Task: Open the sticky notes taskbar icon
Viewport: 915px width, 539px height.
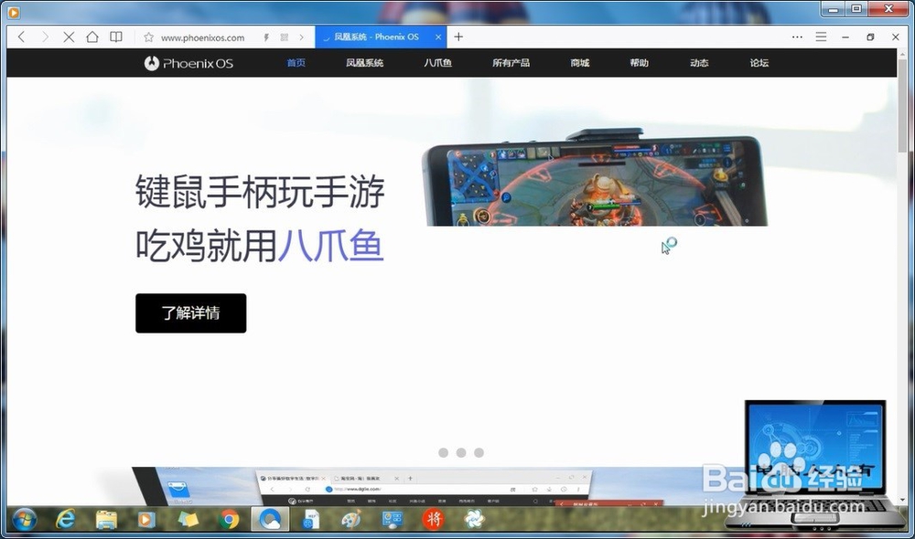Action: (x=188, y=519)
